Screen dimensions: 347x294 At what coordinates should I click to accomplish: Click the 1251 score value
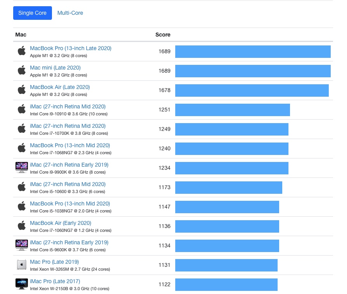(x=164, y=110)
